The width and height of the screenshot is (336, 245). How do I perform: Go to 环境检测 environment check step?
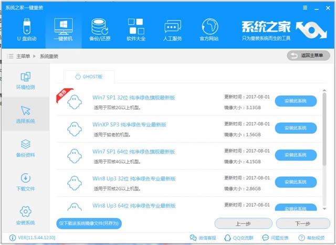(x=26, y=80)
